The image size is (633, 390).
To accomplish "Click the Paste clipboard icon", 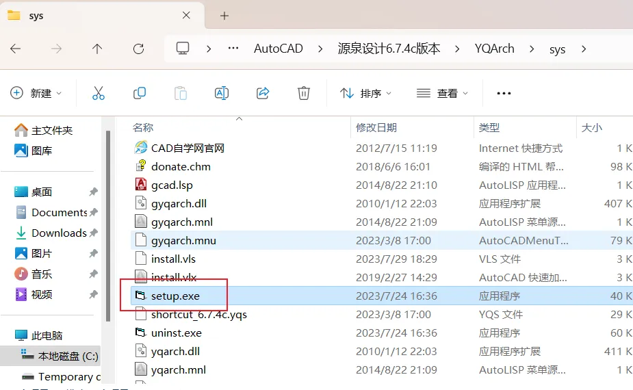I will coord(181,93).
